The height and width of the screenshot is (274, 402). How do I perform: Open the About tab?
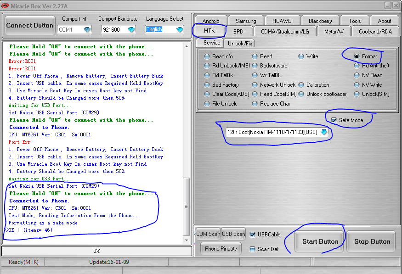384,21
